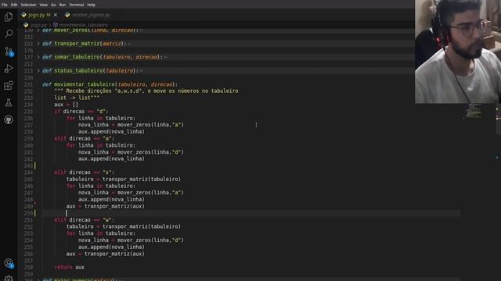The height and width of the screenshot is (281, 501).
Task: Open the Source Control view
Action: (x=9, y=51)
